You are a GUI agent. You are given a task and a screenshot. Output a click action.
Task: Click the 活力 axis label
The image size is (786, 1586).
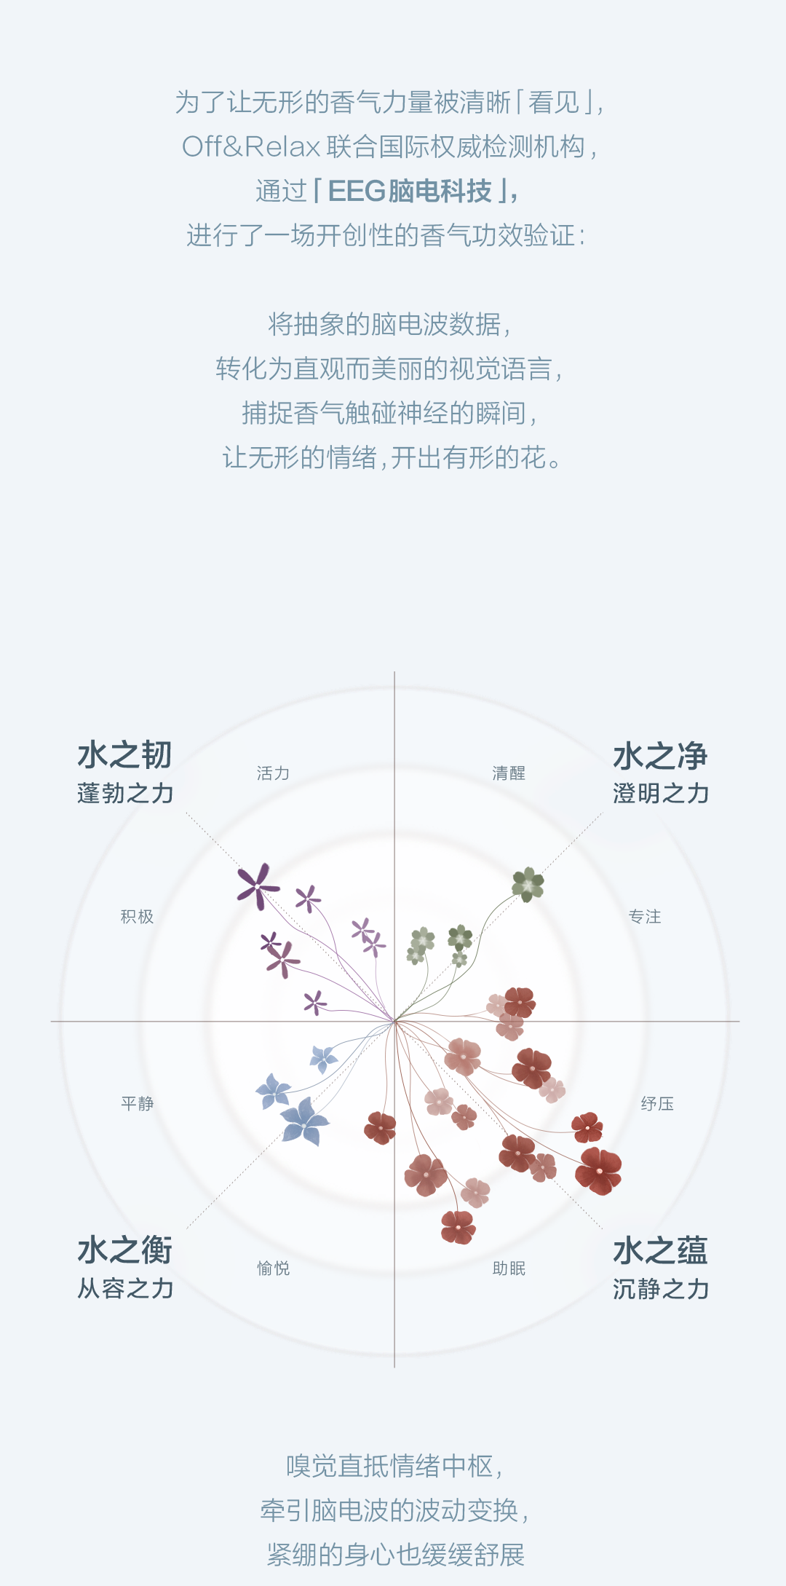(x=273, y=773)
